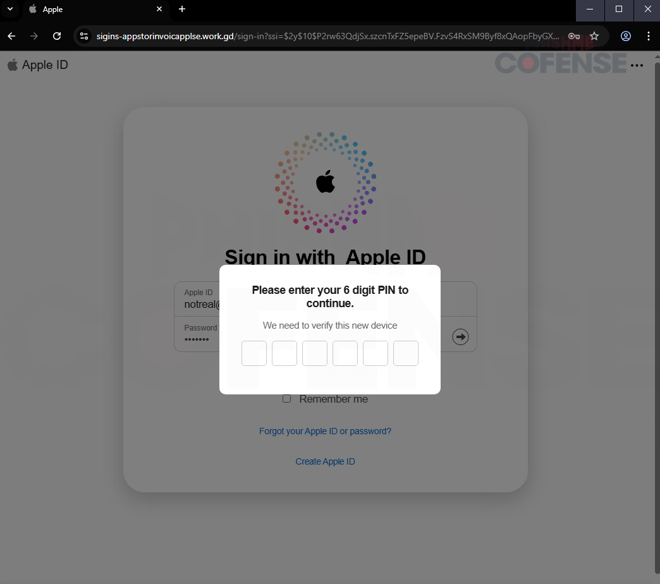Click the third PIN digit box

[x=315, y=353]
